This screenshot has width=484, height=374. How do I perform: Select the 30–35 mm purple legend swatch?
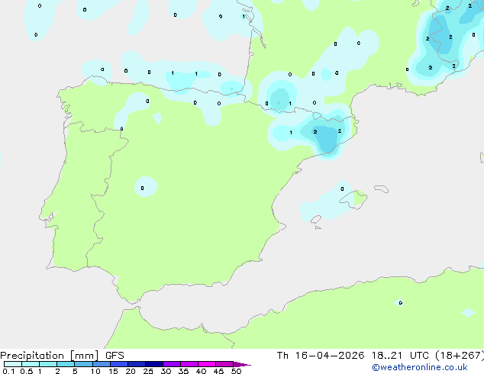171,364
